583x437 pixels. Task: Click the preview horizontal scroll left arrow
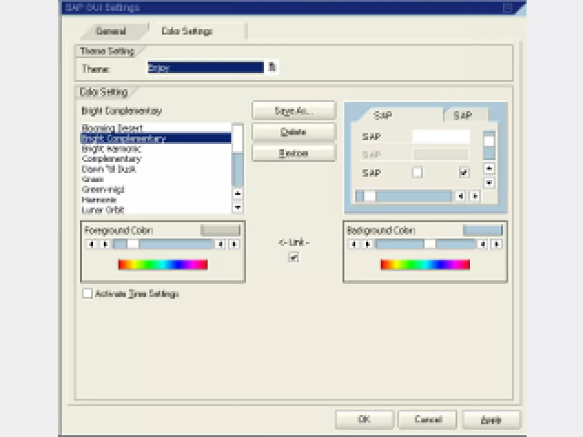click(x=460, y=196)
